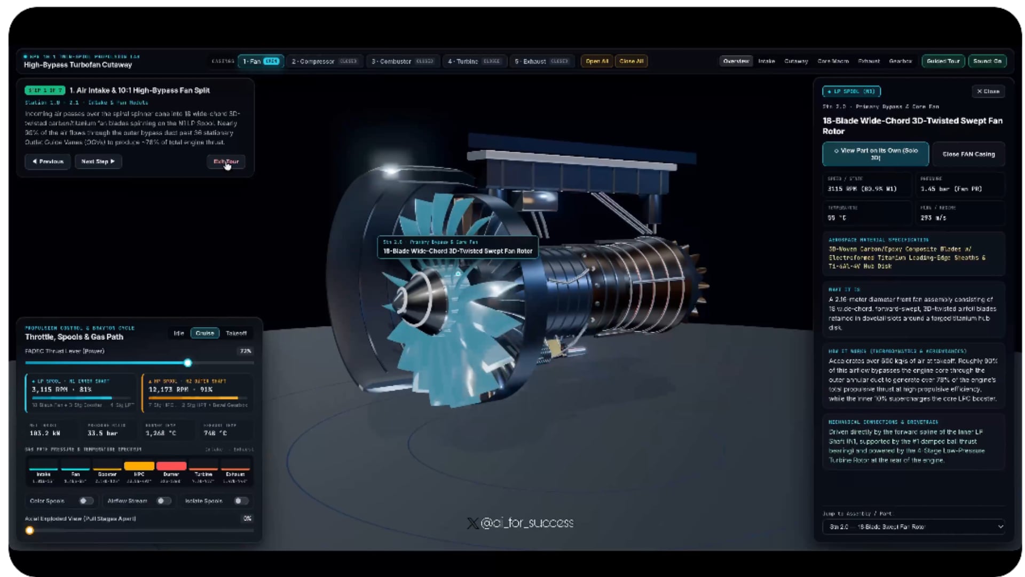This screenshot has height=577, width=1025.
Task: Click the Burner gas path segment
Action: click(171, 472)
